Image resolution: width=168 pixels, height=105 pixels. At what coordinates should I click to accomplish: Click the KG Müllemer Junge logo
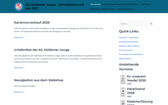[x=19, y=6]
